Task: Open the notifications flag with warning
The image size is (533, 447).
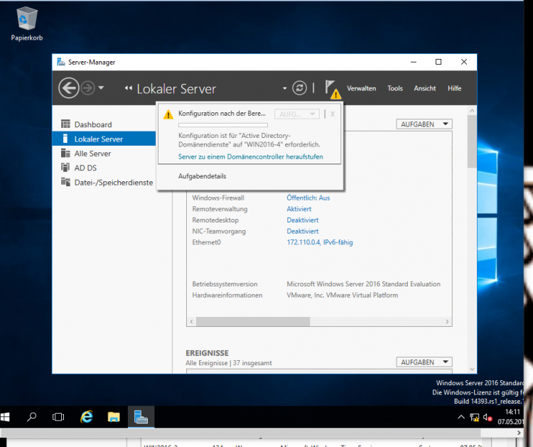Action: [332, 88]
